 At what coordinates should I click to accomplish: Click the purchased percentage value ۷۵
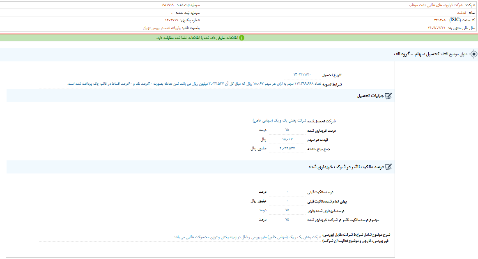(287, 129)
